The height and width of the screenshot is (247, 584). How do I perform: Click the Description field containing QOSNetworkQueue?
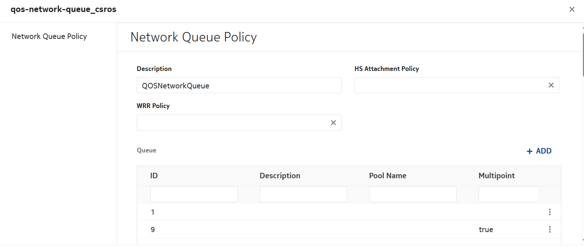239,85
